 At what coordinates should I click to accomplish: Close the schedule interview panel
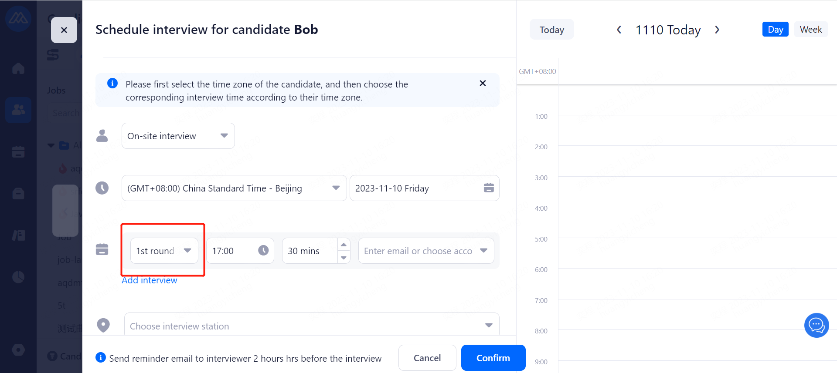(x=64, y=30)
